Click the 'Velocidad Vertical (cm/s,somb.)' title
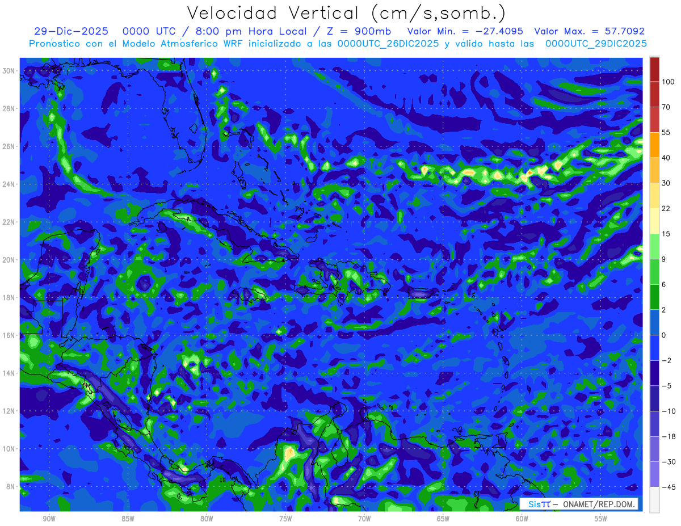 point(346,13)
